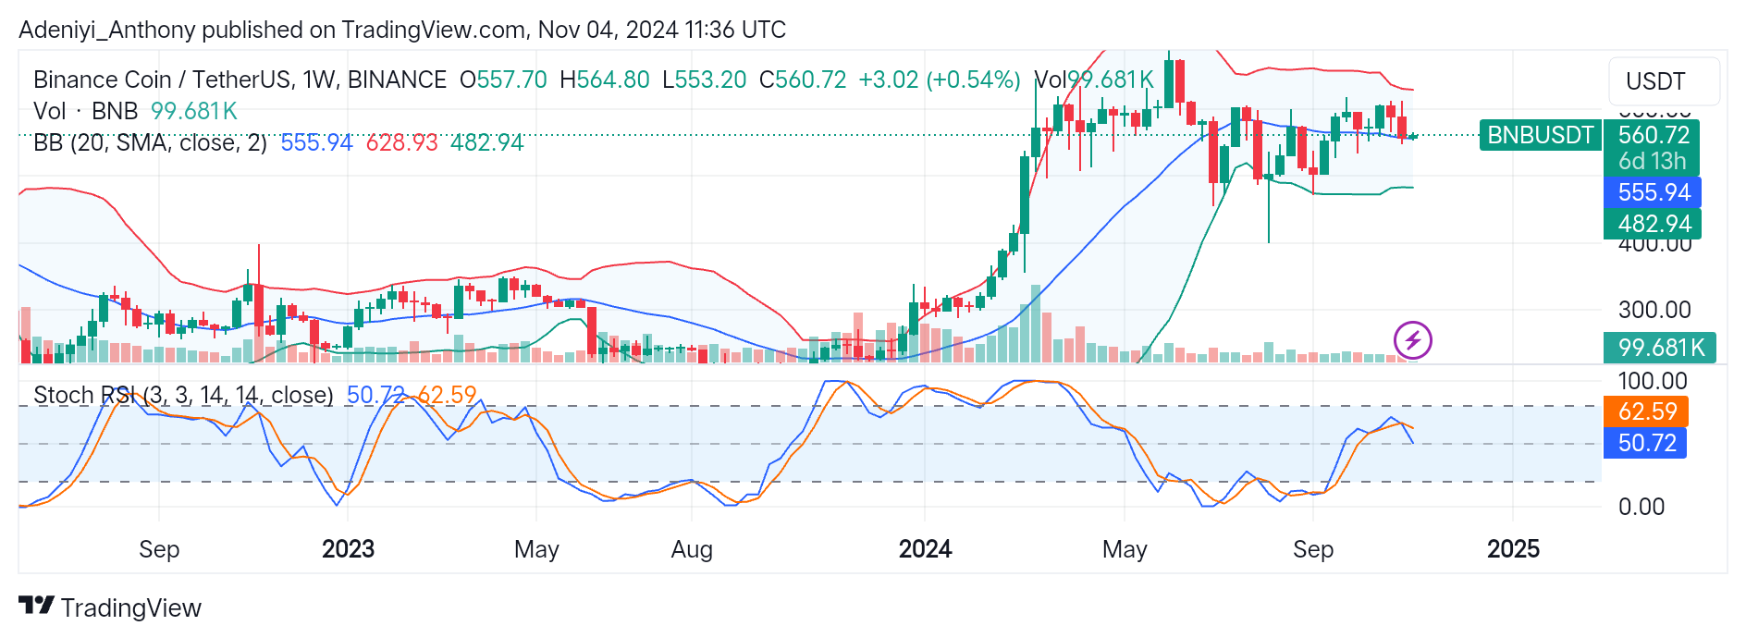Click the 6d 13h countdown label
This screenshot has width=1746, height=638.
pyautogui.click(x=1653, y=161)
